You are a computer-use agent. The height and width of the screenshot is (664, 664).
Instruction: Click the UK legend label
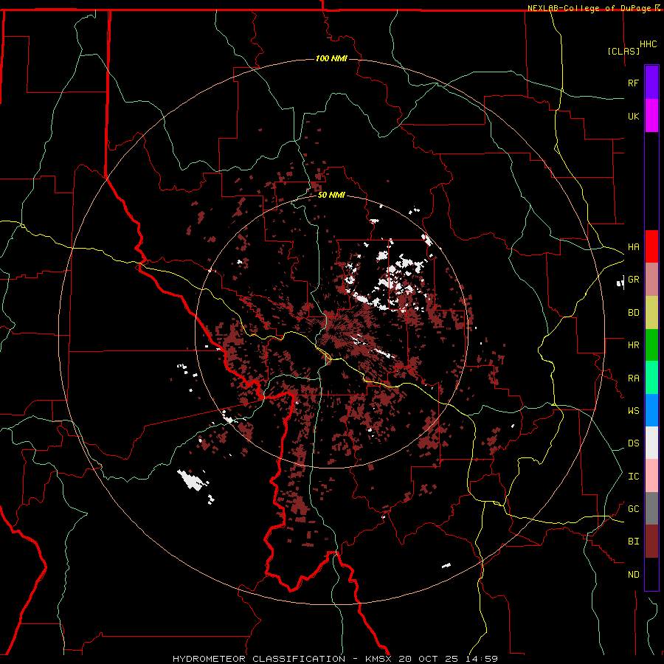point(633,116)
